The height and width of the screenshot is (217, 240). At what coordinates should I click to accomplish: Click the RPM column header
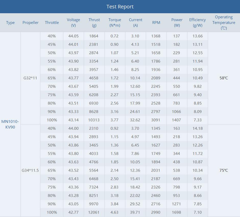pyautogui.click(x=156, y=23)
